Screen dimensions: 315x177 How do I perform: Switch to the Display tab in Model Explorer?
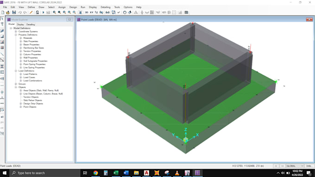[x=20, y=24]
